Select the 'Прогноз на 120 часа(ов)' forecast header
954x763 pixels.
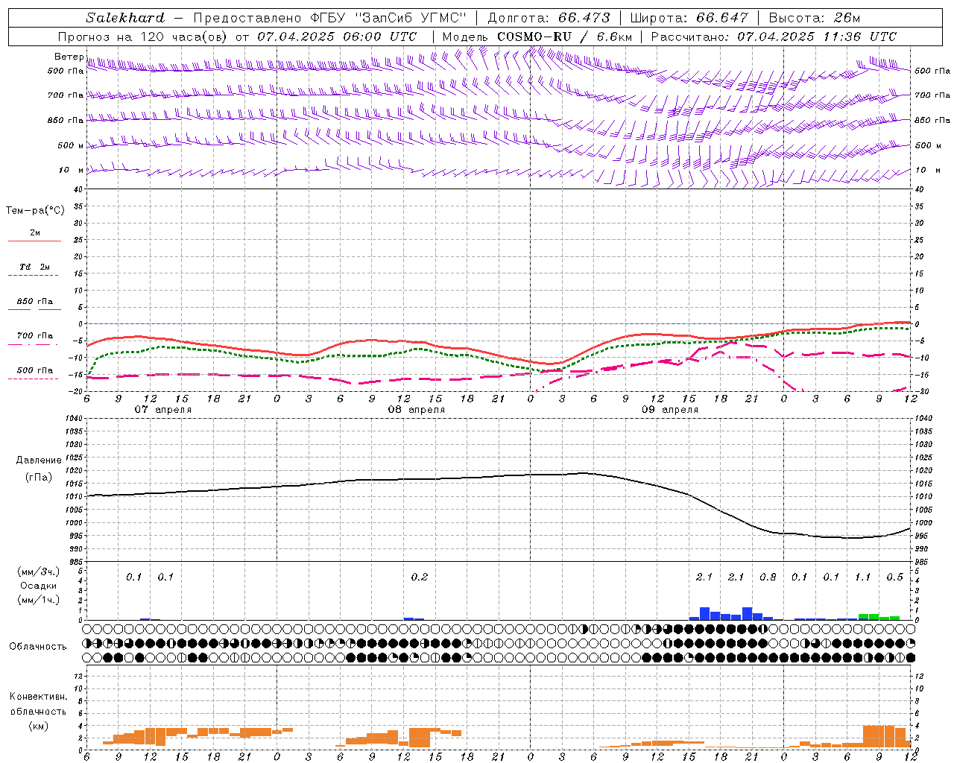144,37
